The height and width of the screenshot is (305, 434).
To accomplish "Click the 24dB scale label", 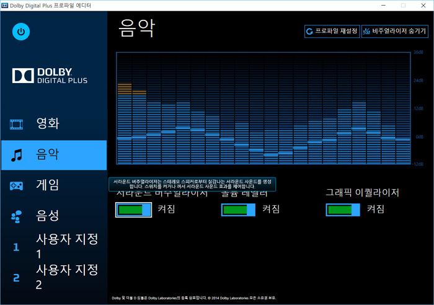I will tap(418, 81).
